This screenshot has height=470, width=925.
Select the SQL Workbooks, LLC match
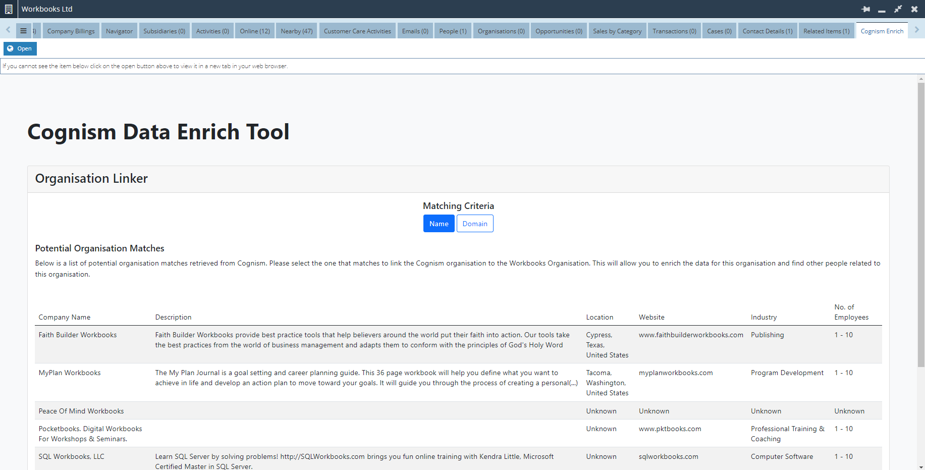pos(458,459)
